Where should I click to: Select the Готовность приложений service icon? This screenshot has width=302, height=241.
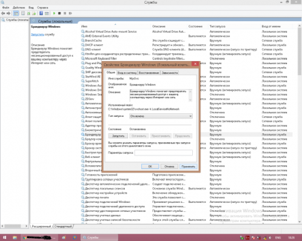[x=82, y=175]
